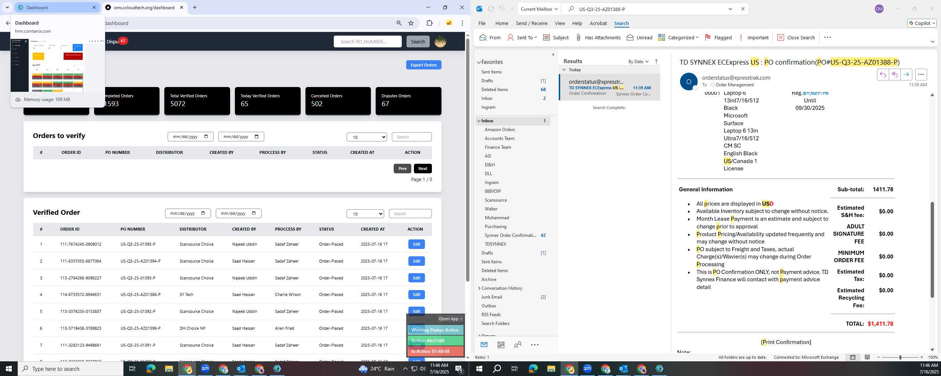Open Outlook Mail view icon
This screenshot has width=941, height=376.
click(484, 345)
